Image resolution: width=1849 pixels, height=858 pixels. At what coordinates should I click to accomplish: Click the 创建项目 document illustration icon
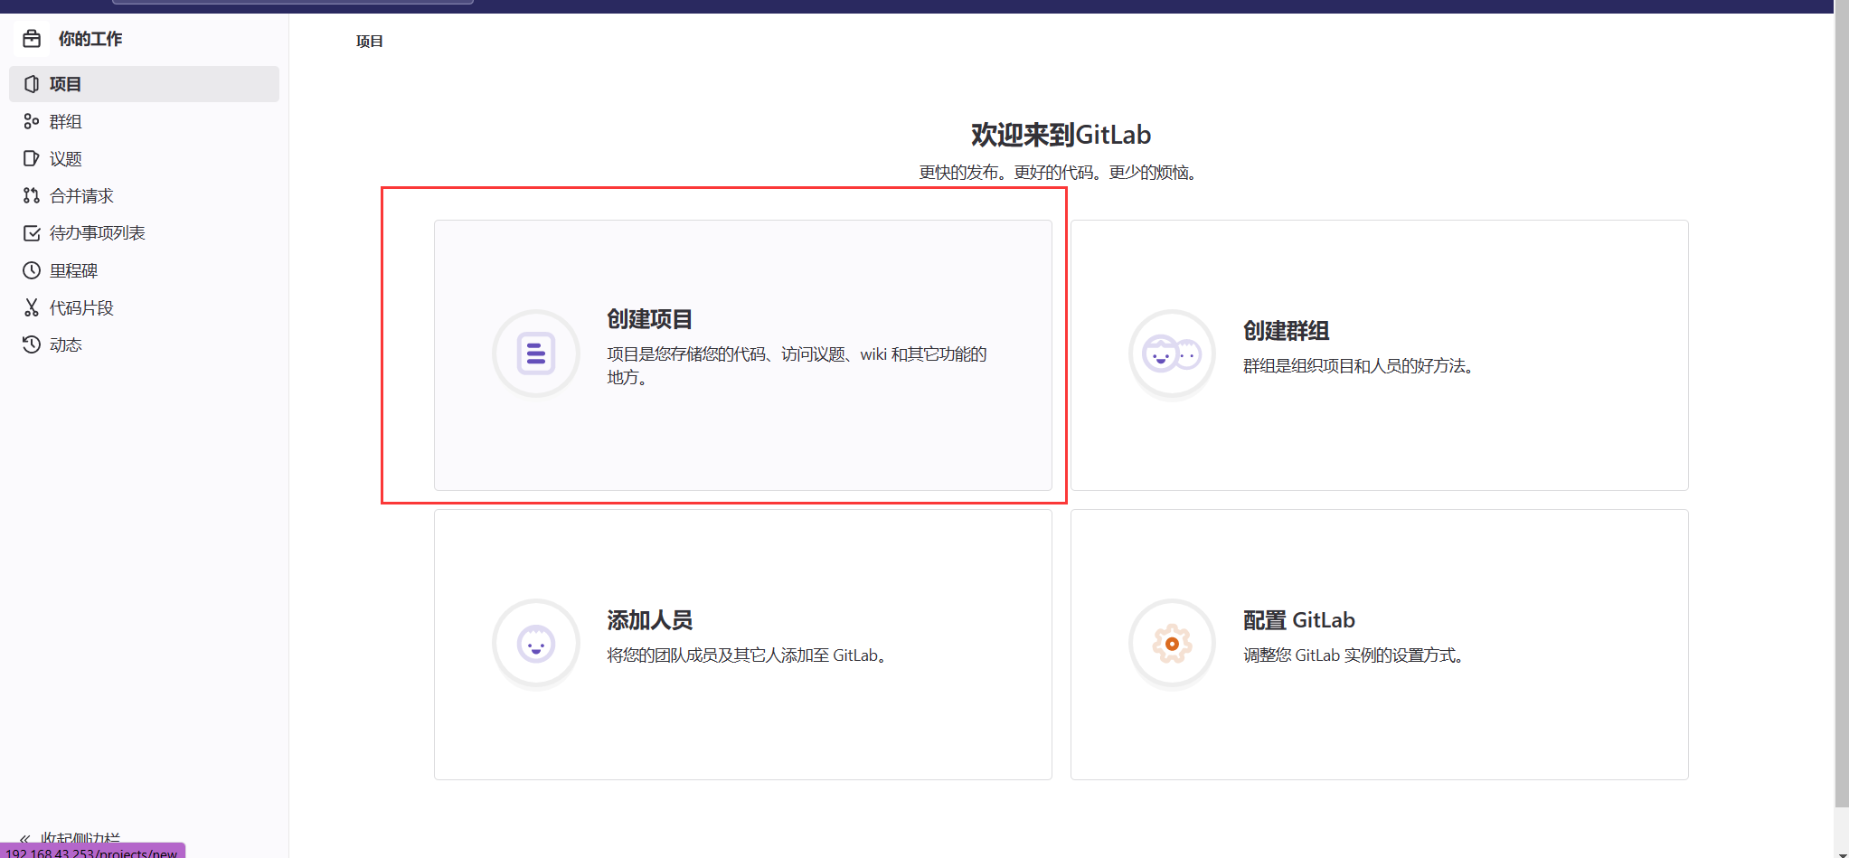pyautogui.click(x=536, y=354)
